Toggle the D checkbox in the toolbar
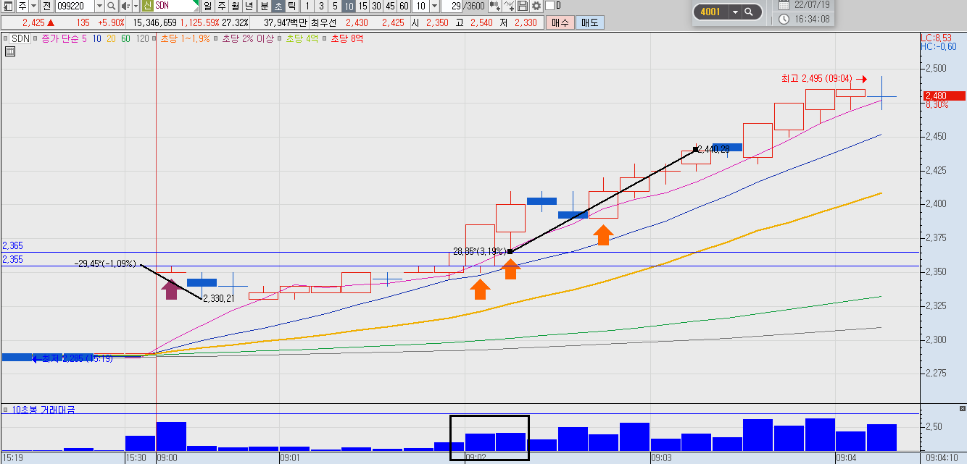This screenshot has width=967, height=464. coord(549,6)
